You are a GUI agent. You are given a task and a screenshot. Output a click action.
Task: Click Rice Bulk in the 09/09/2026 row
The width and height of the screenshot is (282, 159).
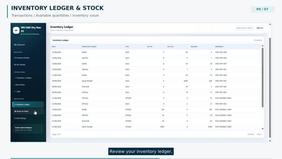click(85, 87)
